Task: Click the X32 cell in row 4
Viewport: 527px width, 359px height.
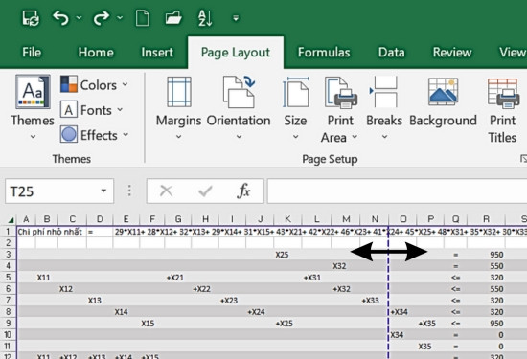Action: (x=339, y=266)
